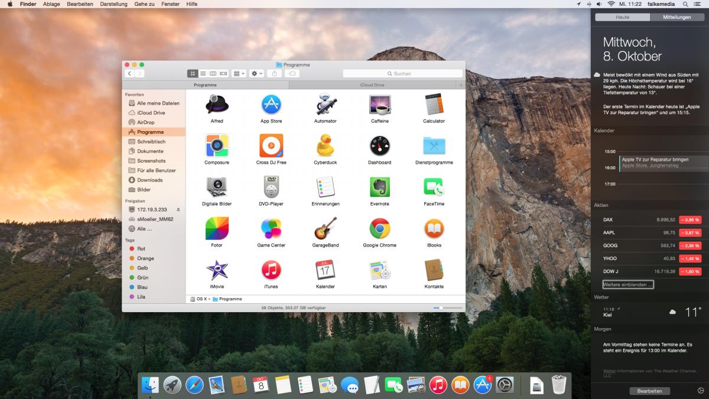Select the Digitale Bilder app icon

tap(217, 187)
